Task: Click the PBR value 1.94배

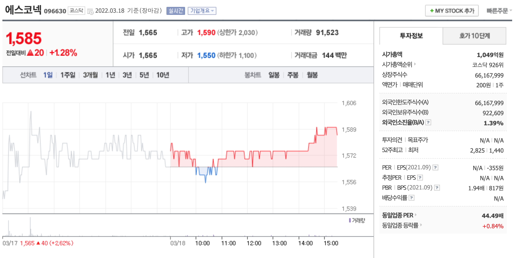Action: (x=476, y=188)
